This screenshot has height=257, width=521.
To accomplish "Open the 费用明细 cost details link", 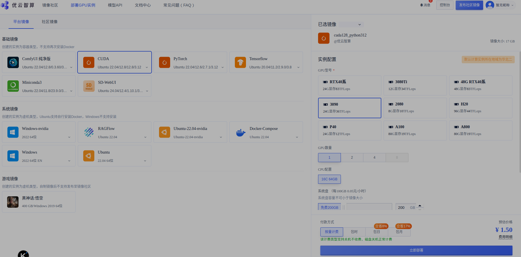I will 505,237.
